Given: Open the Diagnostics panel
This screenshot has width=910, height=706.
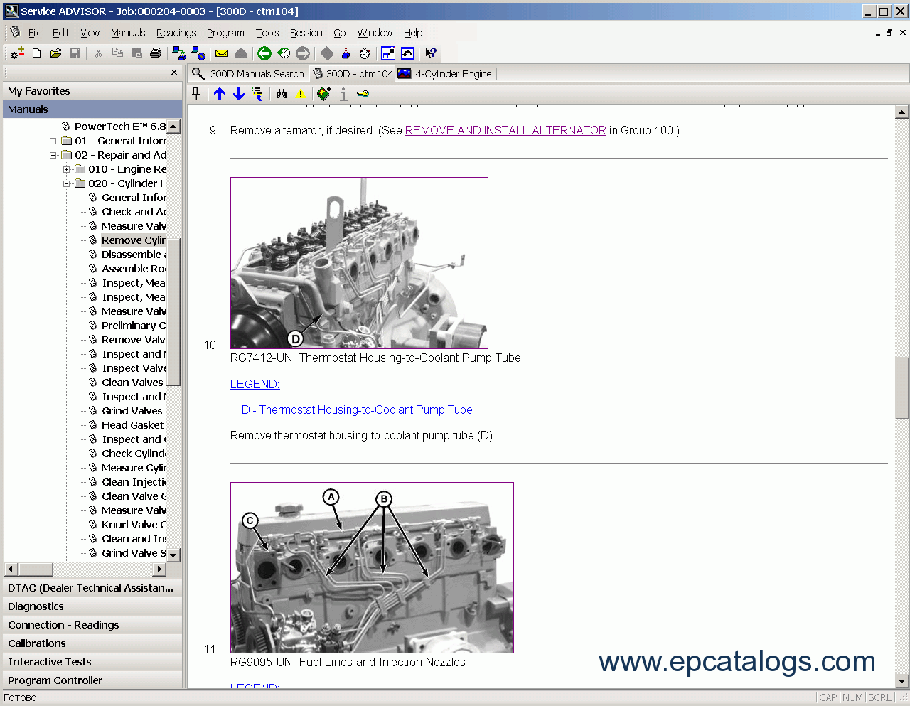Looking at the screenshot, I should 92,606.
